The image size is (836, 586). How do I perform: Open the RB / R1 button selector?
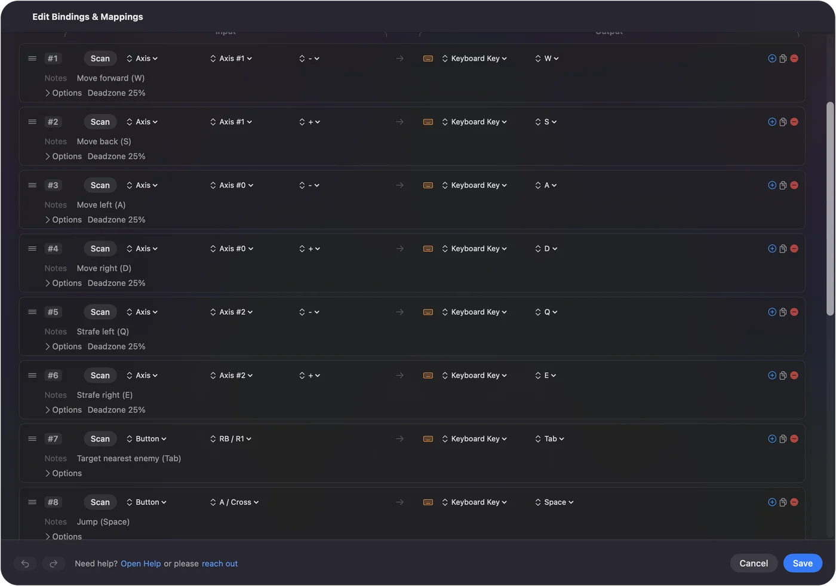(230, 438)
